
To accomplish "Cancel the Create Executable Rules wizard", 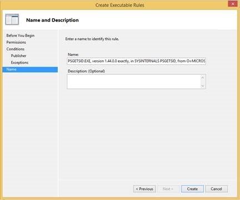I will pyautogui.click(x=216, y=189).
